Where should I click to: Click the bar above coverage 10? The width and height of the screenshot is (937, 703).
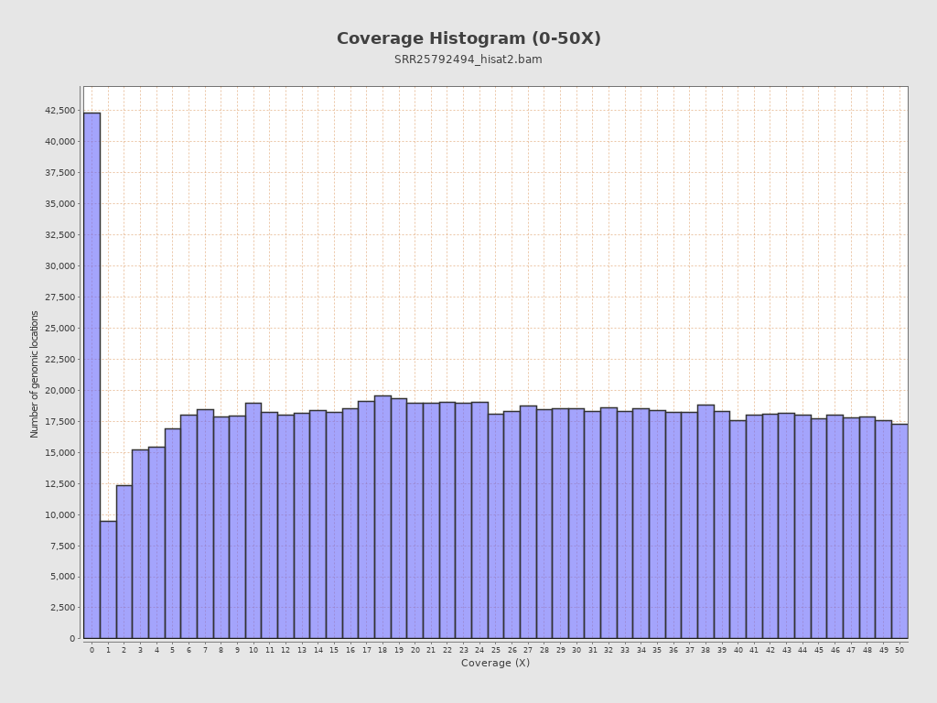pos(253,521)
